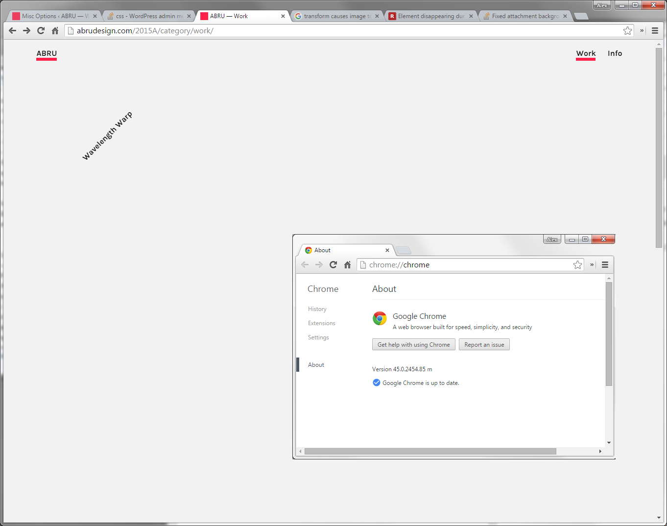
Task: Expand the toolbar overflow chevron in the About window
Action: [592, 264]
